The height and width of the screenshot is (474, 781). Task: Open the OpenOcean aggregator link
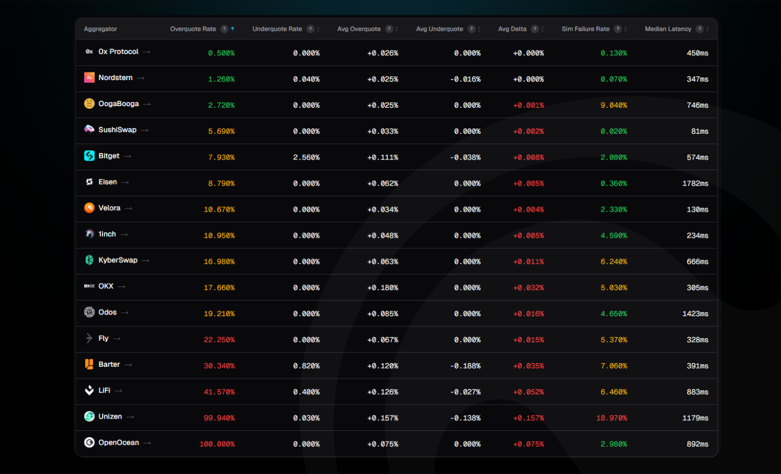pyautogui.click(x=119, y=443)
